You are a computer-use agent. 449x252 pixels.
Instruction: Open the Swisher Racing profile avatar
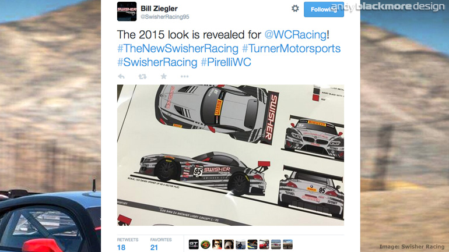[127, 12]
